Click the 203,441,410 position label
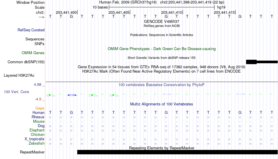 [x=171, y=12]
